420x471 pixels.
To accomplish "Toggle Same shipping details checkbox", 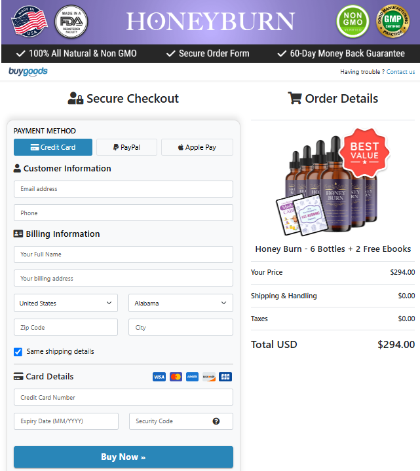I will [18, 352].
